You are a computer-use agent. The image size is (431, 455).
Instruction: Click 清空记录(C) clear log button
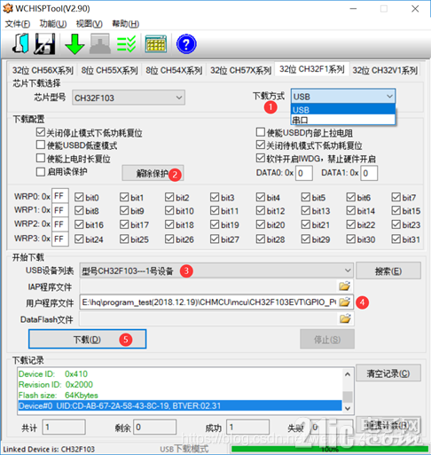pos(388,373)
